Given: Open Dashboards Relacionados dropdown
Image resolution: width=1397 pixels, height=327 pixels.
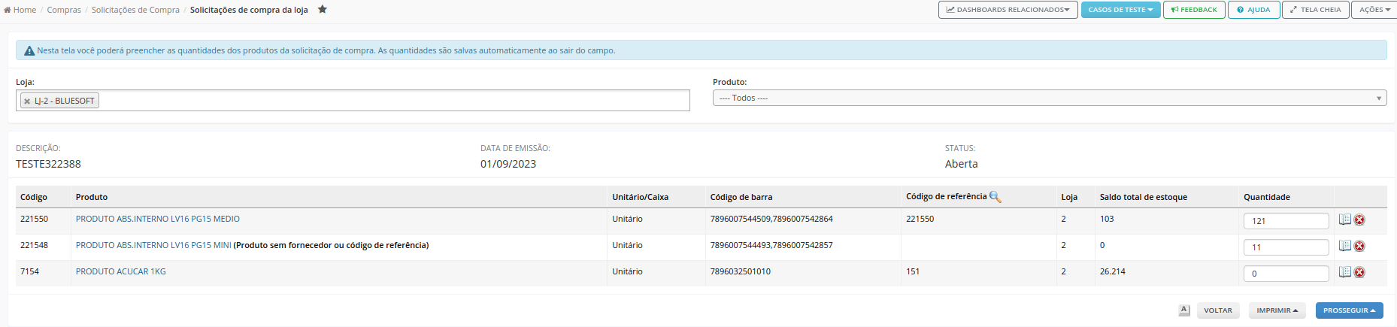Looking at the screenshot, I should click(1008, 10).
